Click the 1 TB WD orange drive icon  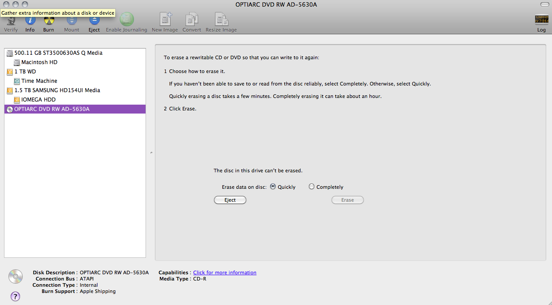pyautogui.click(x=10, y=72)
